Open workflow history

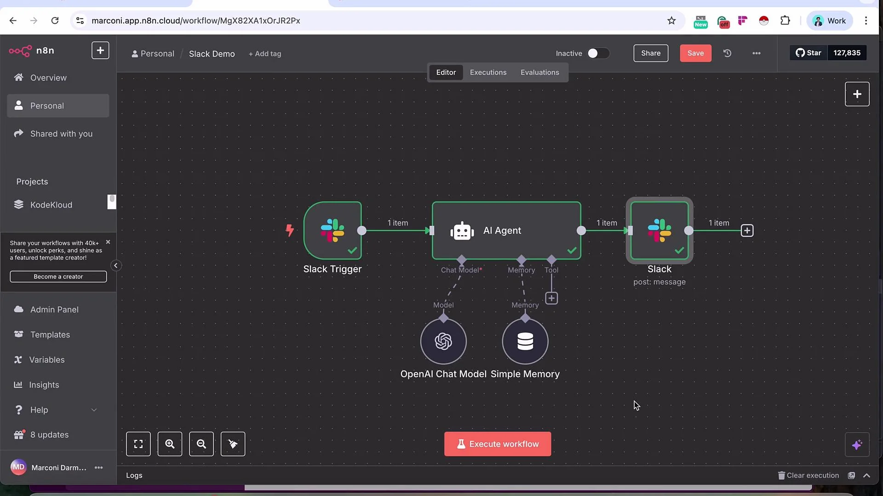coord(727,53)
